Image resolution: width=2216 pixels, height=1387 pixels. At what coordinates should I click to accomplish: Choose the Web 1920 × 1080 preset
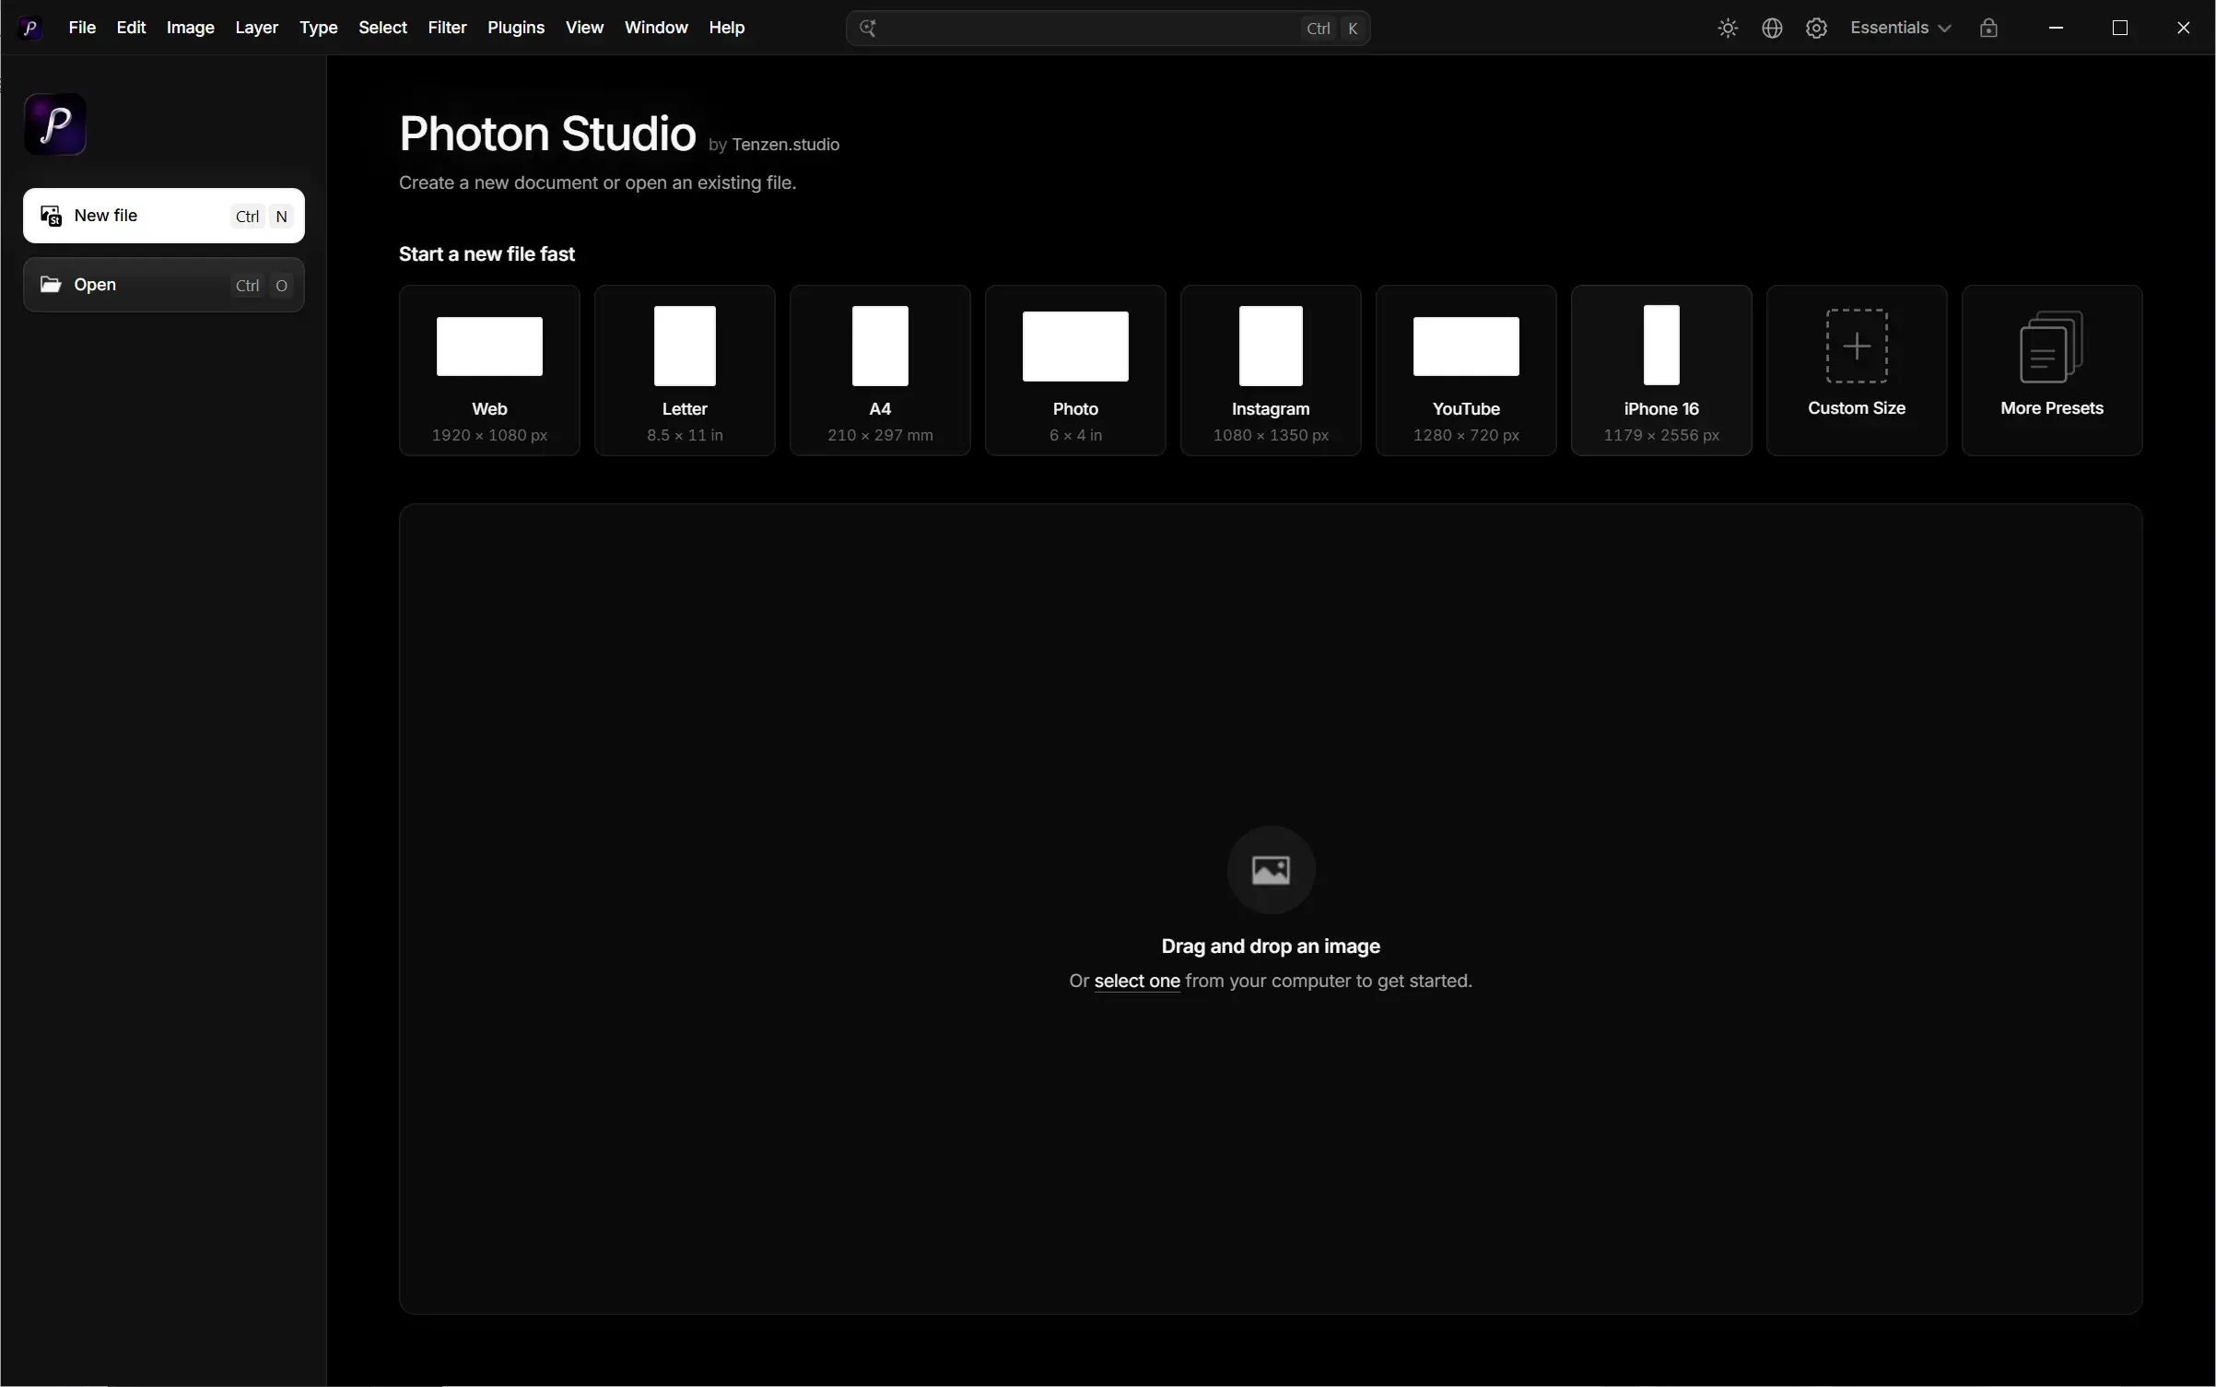[489, 370]
